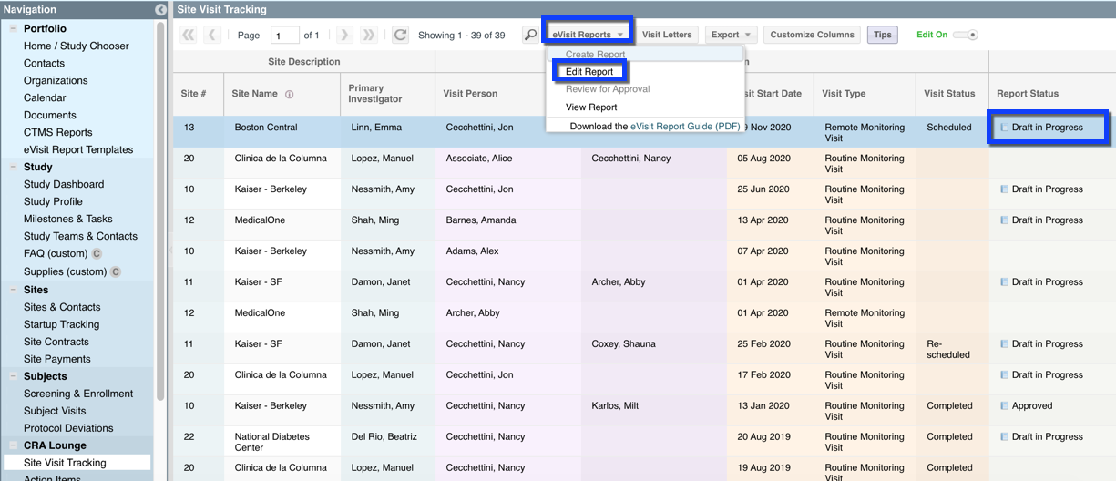Open search with the magnifying glass icon
The height and width of the screenshot is (481, 1116).
point(530,36)
